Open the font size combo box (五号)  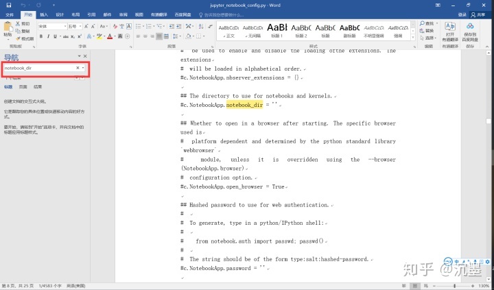(x=75, y=27)
